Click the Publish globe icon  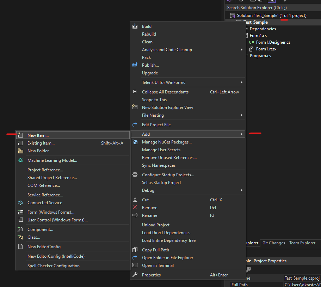(135, 65)
